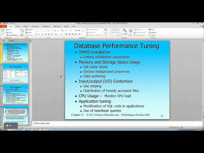Viewport: 204px width, 153px height.
Task: Click Convert to SmartArt
Action: pyautogui.click(x=94, y=35)
